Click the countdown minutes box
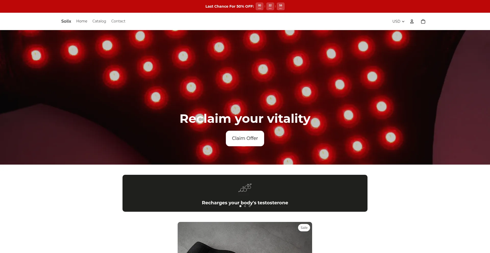Viewport: 490px width, 253px height. pos(270,6)
